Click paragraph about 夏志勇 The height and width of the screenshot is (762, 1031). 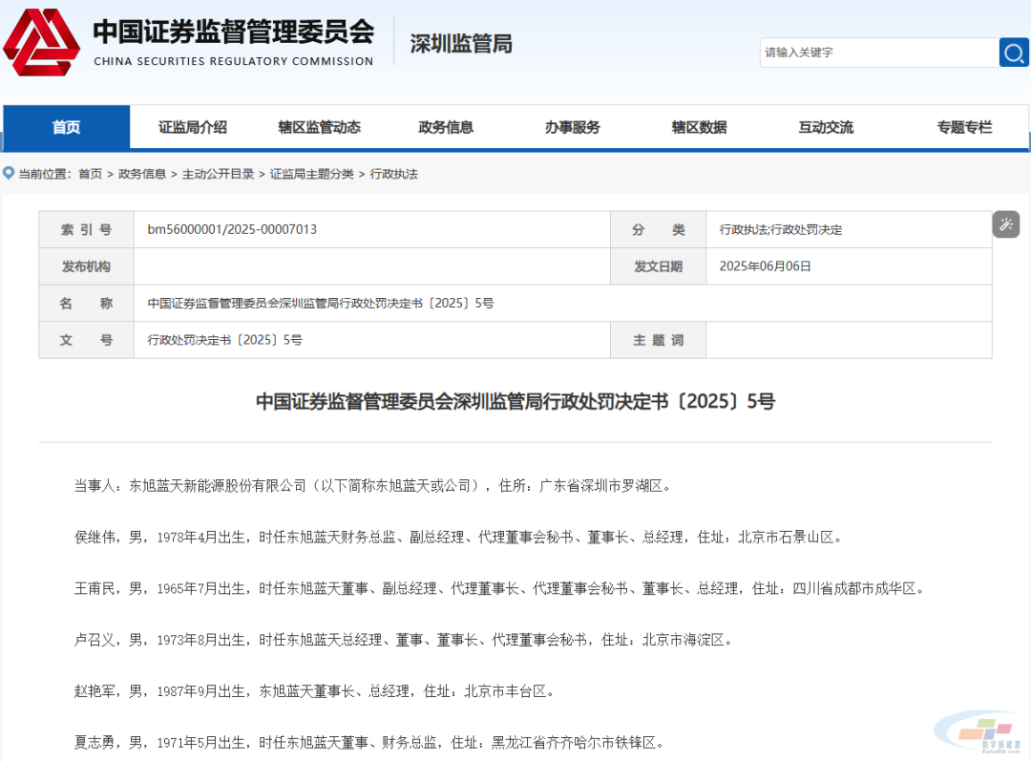coord(368,742)
